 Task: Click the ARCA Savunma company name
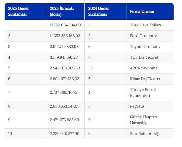click(x=144, y=68)
